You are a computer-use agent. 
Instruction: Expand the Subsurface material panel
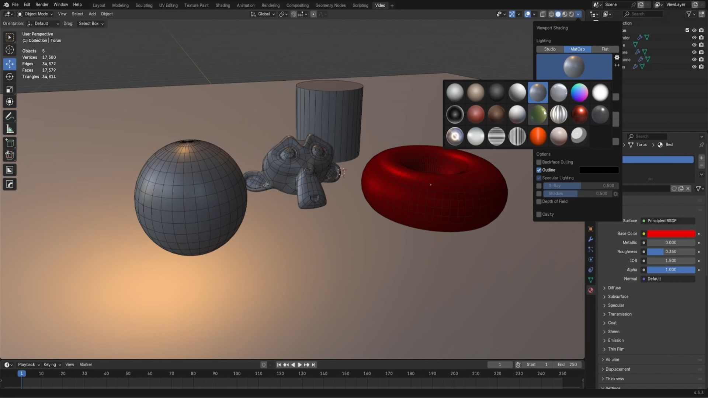618,297
